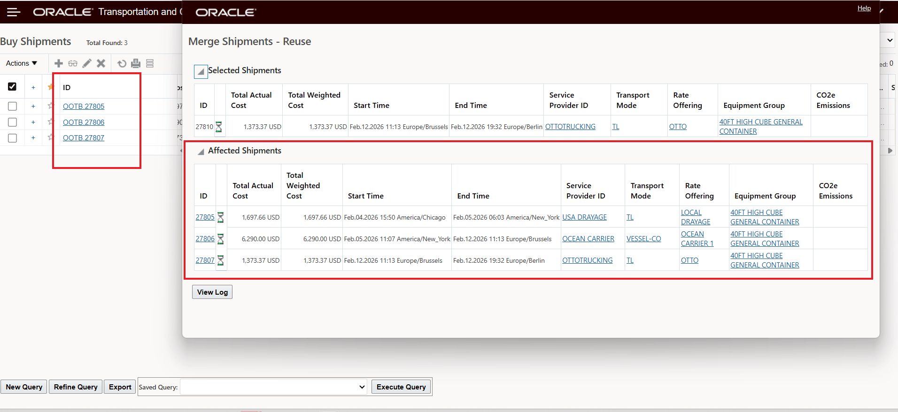Open the Actions dropdown menu
The width and height of the screenshot is (898, 412).
pos(21,63)
